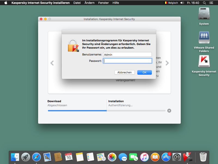Open System Preferences from the Dock
The image size is (218, 164).
177,157
